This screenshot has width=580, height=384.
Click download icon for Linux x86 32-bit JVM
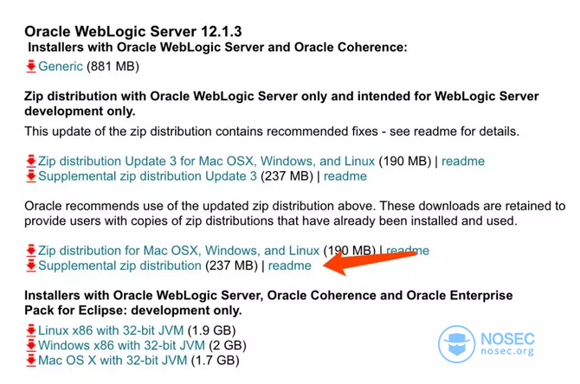(31, 330)
